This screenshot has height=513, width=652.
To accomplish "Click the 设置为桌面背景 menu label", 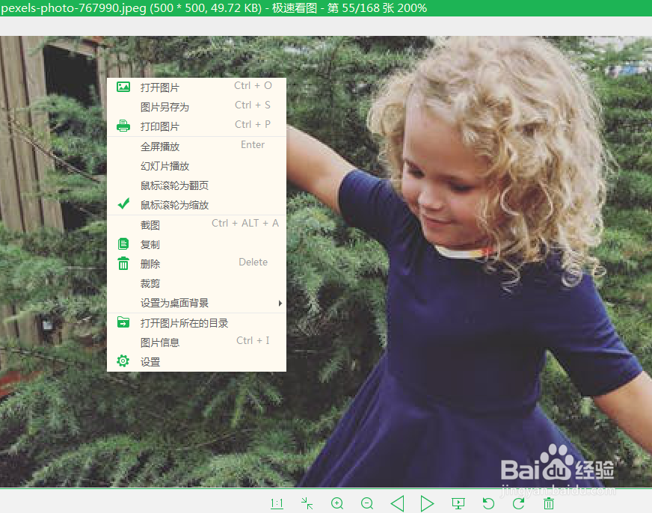I will (x=175, y=303).
